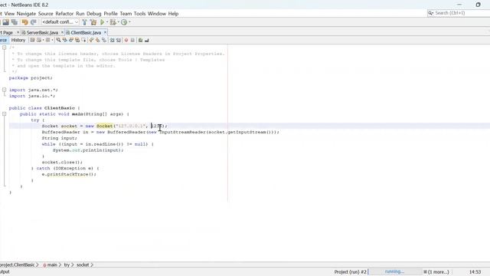
Task: Click the 'try' breadcrumb item
Action: [x=67, y=264]
